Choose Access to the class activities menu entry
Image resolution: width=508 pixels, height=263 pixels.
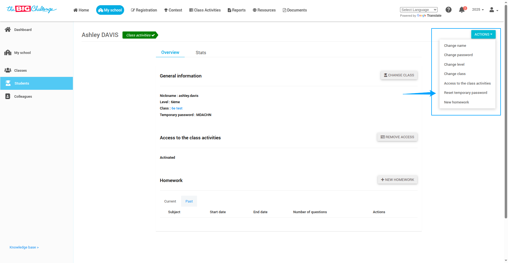(467, 83)
